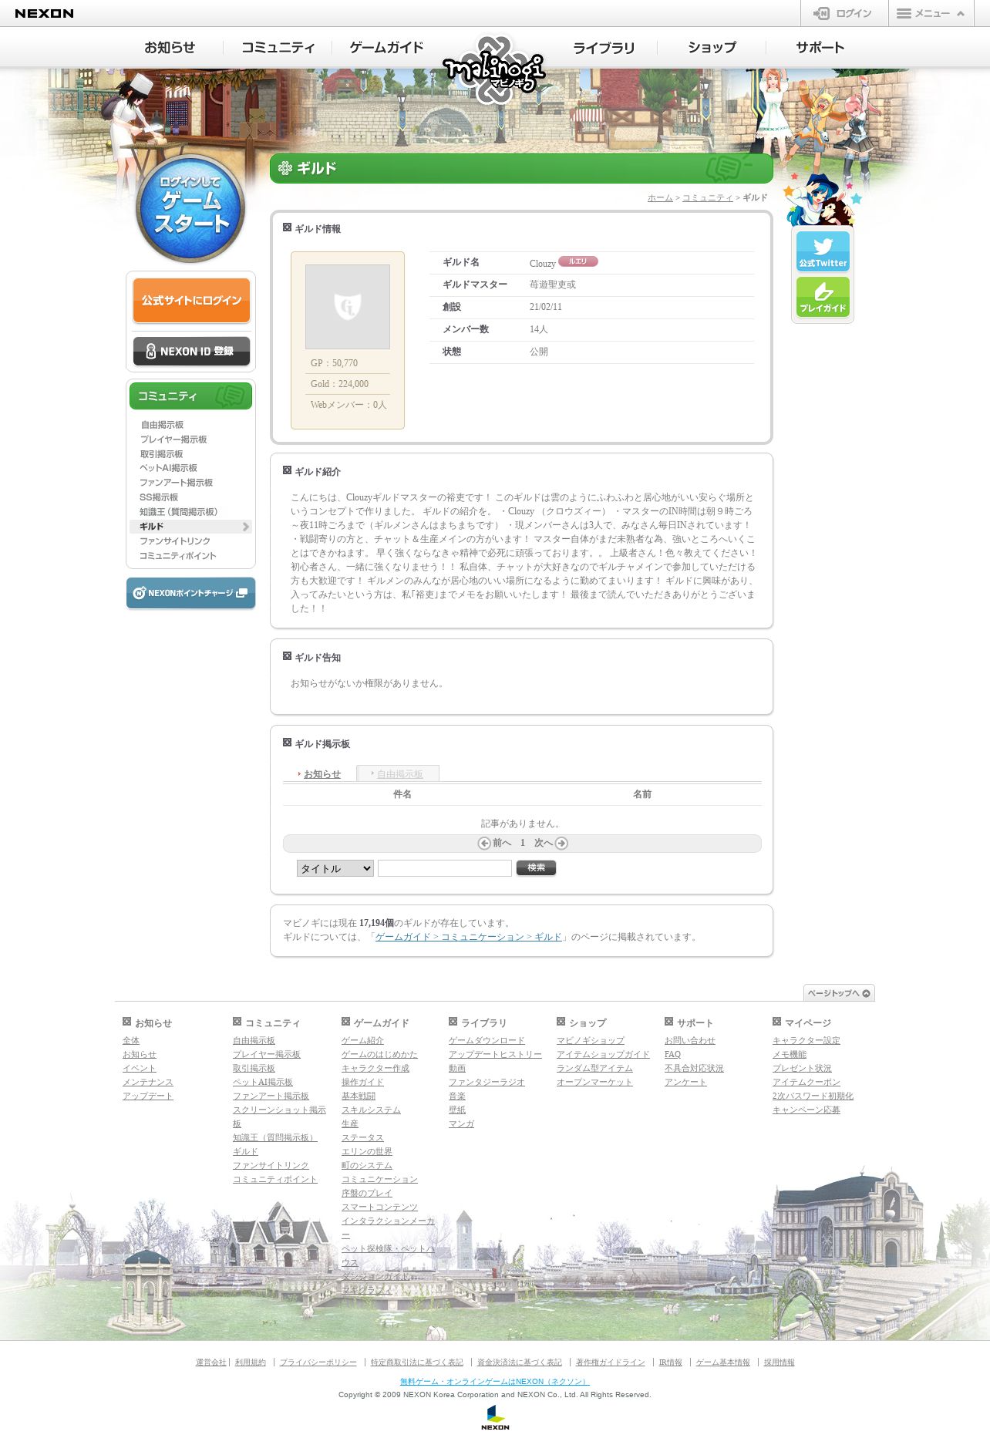
Task: Open the コミュニティ main navigation menu
Action: click(278, 47)
